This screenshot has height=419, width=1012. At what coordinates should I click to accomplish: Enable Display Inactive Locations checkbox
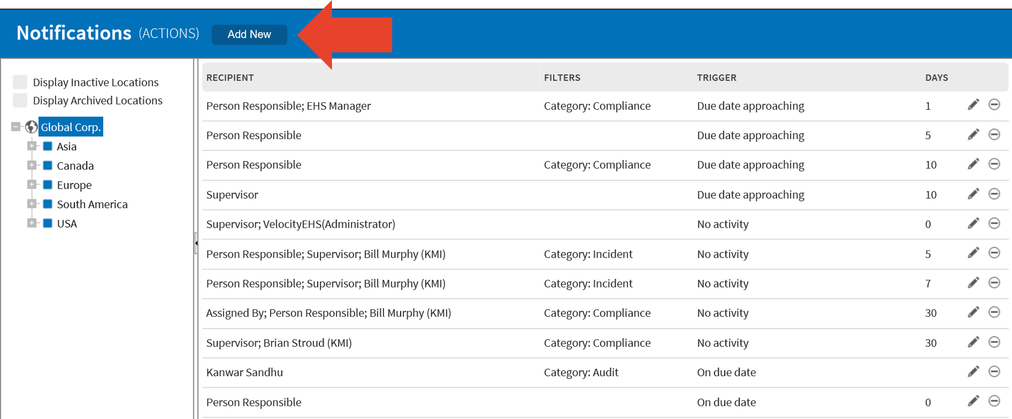point(20,82)
